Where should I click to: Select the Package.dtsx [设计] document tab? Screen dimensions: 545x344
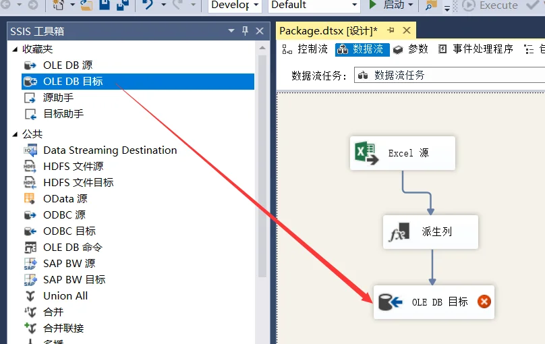click(328, 31)
